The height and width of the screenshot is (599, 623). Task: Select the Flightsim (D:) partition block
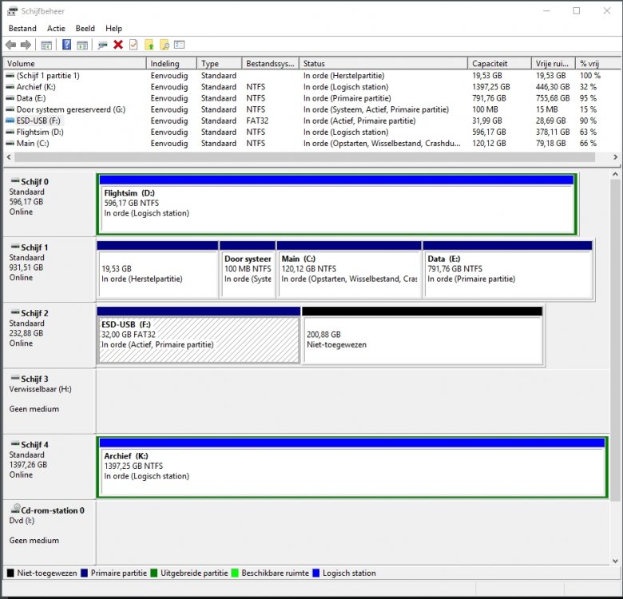[x=335, y=208]
